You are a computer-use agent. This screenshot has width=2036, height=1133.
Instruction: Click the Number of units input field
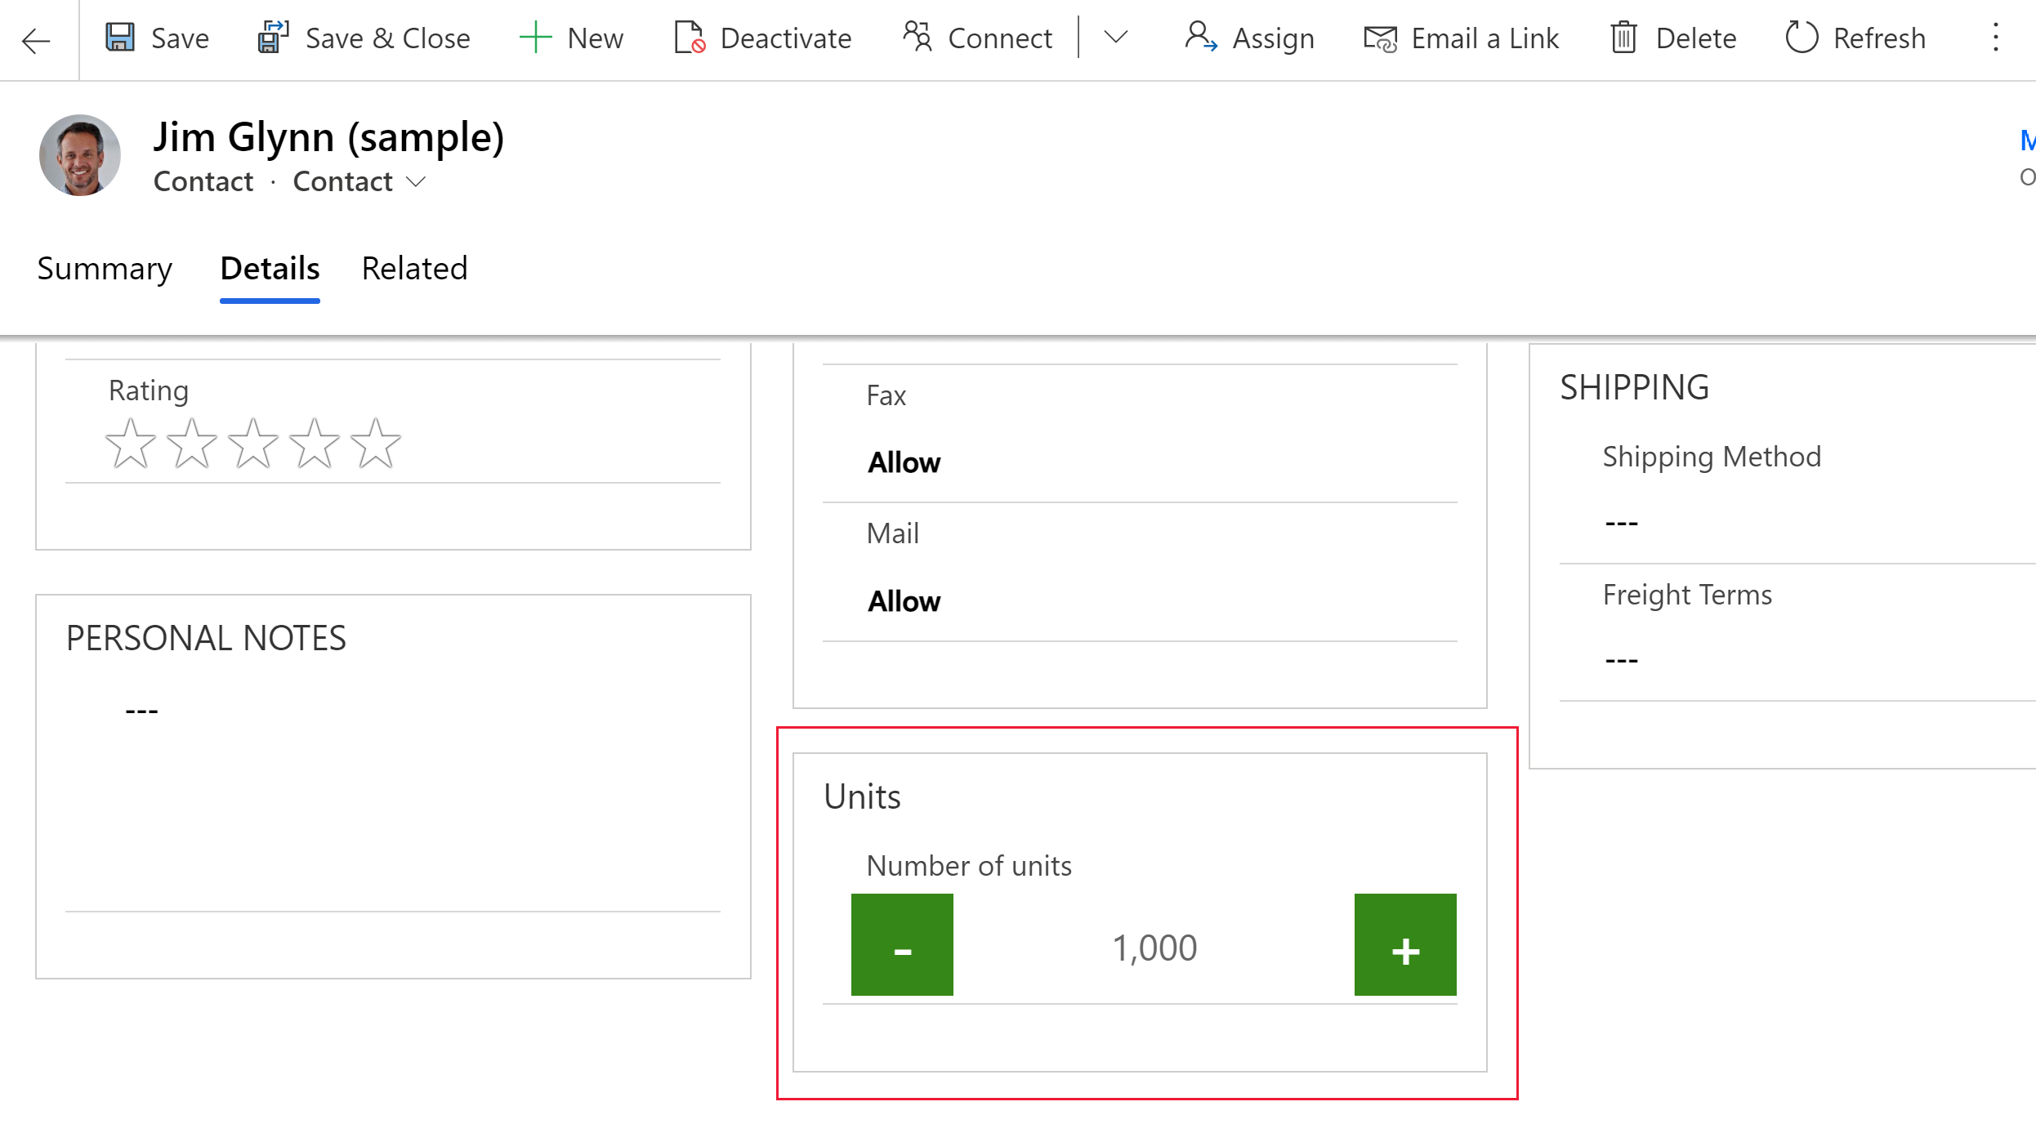pyautogui.click(x=1153, y=946)
